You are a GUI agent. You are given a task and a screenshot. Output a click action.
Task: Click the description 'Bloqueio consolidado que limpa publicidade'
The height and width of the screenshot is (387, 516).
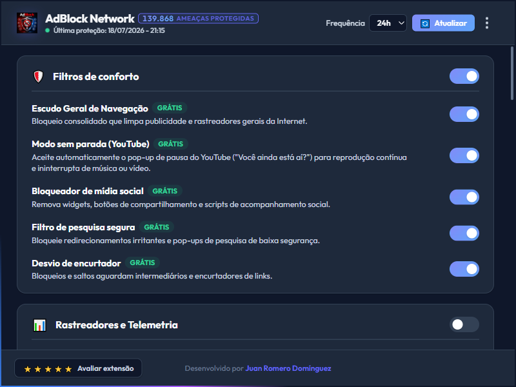pos(170,121)
